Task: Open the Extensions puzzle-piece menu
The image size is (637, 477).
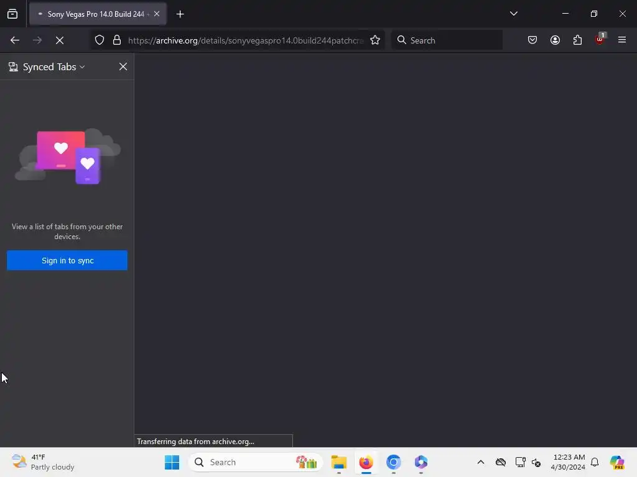Action: click(x=577, y=40)
